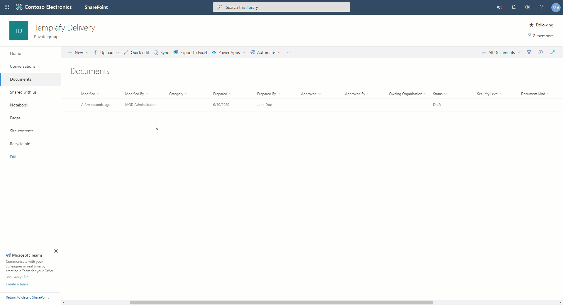
Task: Open Shared with us
Action: 23,92
